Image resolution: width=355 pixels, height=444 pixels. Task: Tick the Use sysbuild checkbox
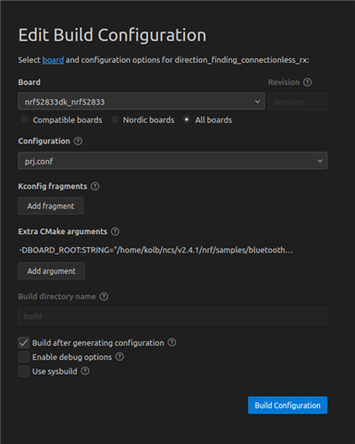[24, 371]
